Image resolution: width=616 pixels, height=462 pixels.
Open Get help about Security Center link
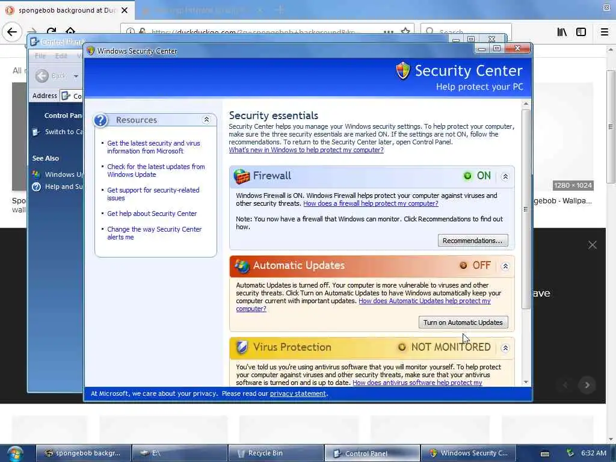click(152, 214)
